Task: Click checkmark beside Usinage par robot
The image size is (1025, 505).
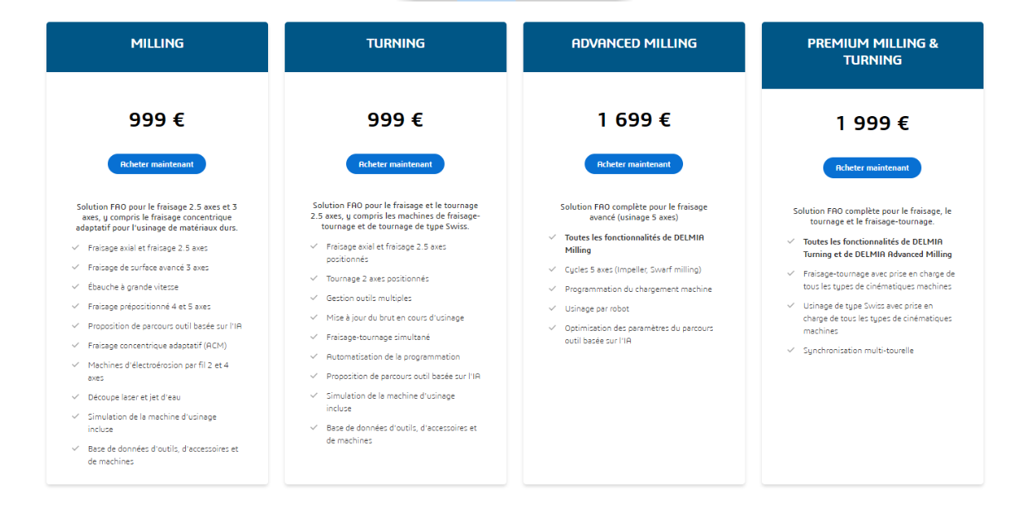Action: [x=553, y=308]
